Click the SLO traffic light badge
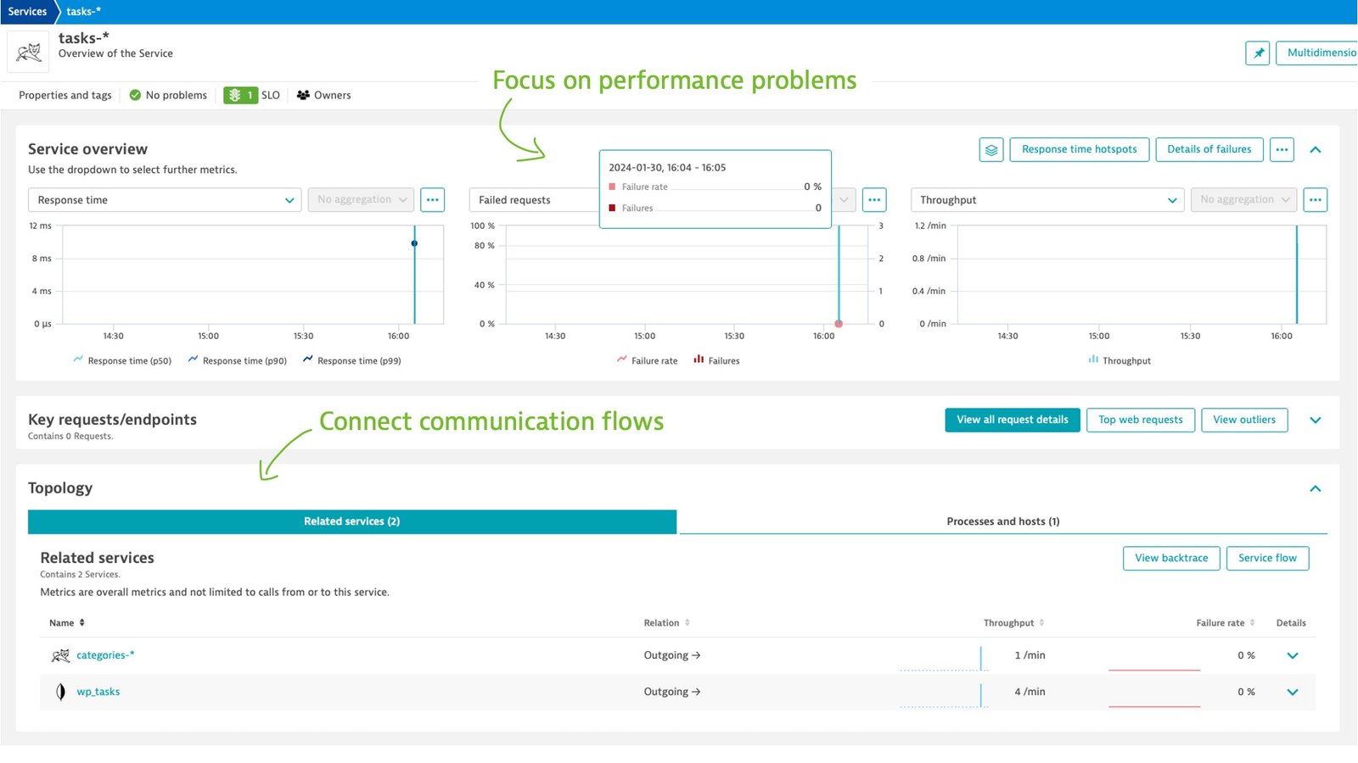The image size is (1358, 763). 241,95
